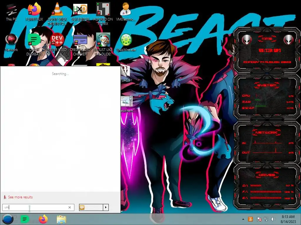This screenshot has height=225, width=301.
Task: Click the shut down button
Action: pyautogui.click(x=91, y=207)
